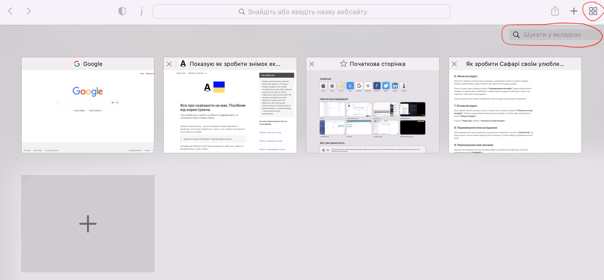604x280 pixels.
Task: Open the privacy report shield icon
Action: pos(122,11)
